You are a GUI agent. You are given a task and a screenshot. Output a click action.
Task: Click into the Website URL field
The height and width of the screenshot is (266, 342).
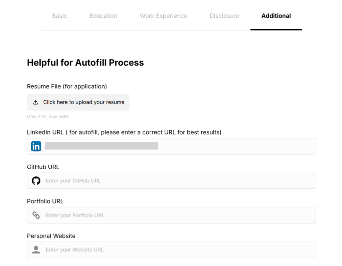click(180, 250)
